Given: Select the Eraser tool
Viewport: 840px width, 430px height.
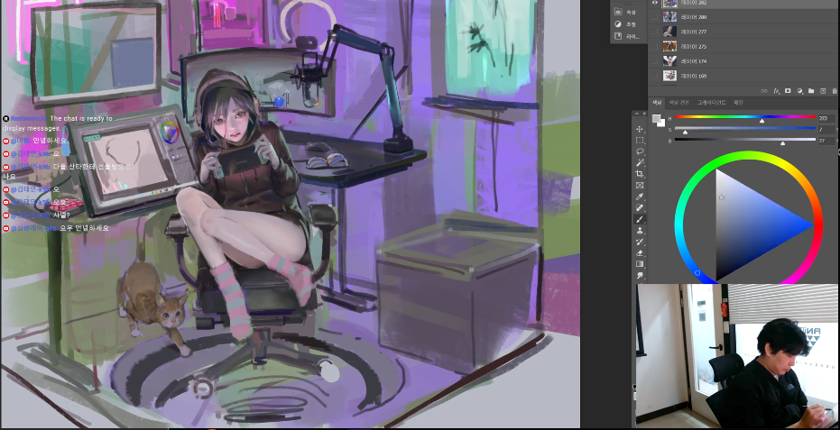Looking at the screenshot, I should [640, 252].
